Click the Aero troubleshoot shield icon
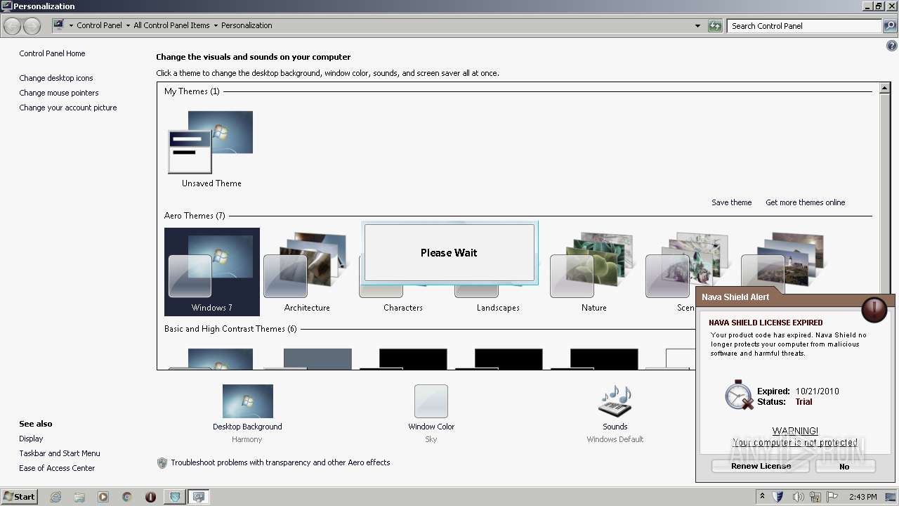 coord(162,463)
